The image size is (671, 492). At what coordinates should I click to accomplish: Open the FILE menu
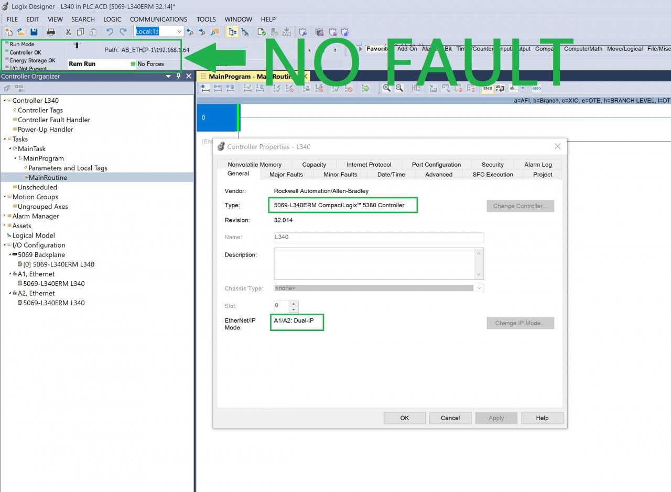(x=12, y=19)
